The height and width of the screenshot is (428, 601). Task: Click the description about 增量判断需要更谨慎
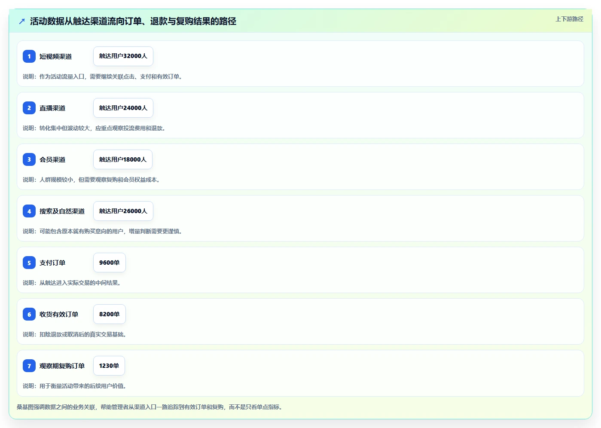(104, 231)
